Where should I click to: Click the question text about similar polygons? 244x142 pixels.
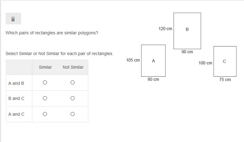coord(52,33)
